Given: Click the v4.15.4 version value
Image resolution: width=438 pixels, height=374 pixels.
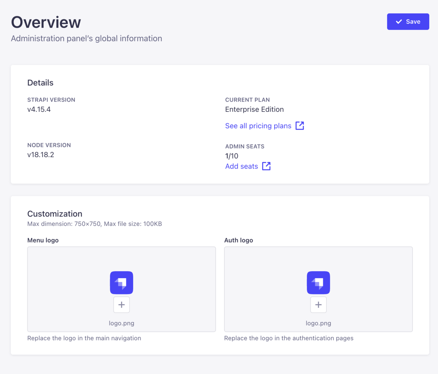Looking at the screenshot, I should click(x=39, y=109).
